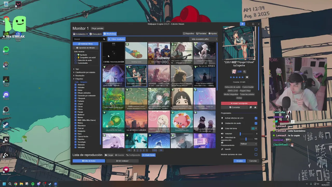The height and width of the screenshot is (187, 332).
Task: Open the author's avatar profile
Action: click(x=234, y=72)
